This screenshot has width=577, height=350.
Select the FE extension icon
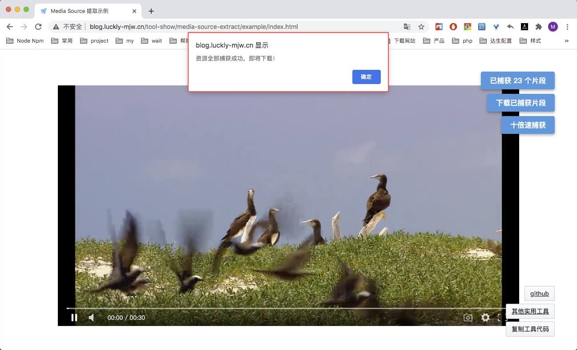tap(439, 27)
